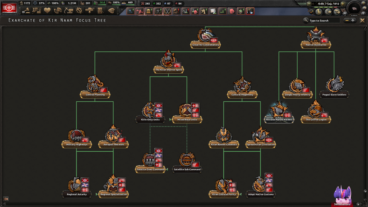Click the factories 201 indicator
Viewport: 368px width, 207px height.
click(x=85, y=3)
